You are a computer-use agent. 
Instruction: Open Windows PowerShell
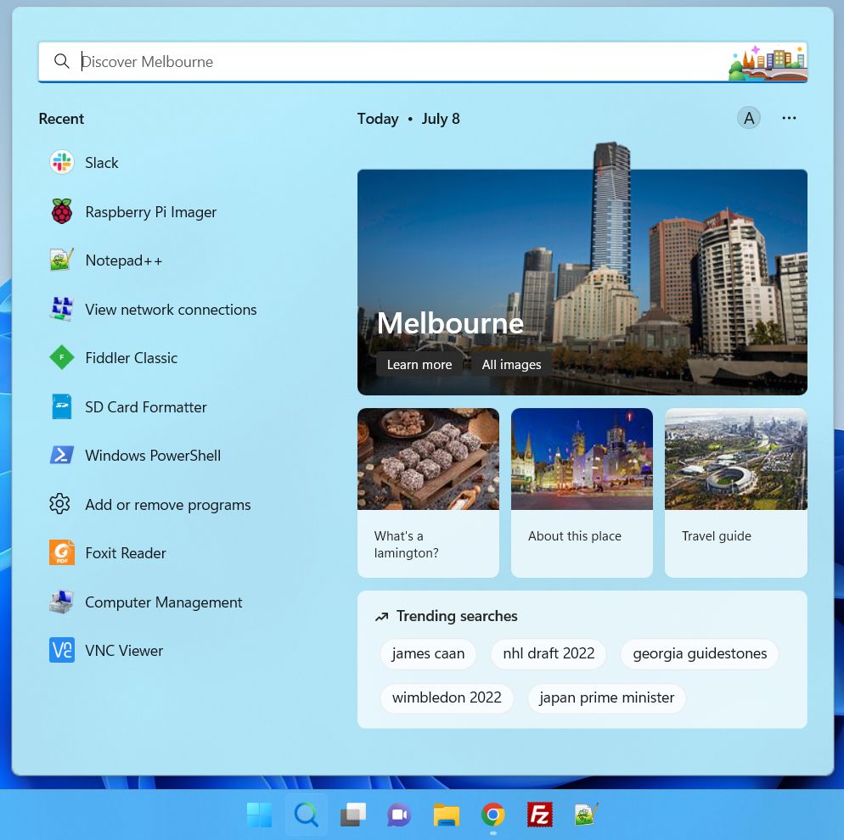pyautogui.click(x=152, y=455)
